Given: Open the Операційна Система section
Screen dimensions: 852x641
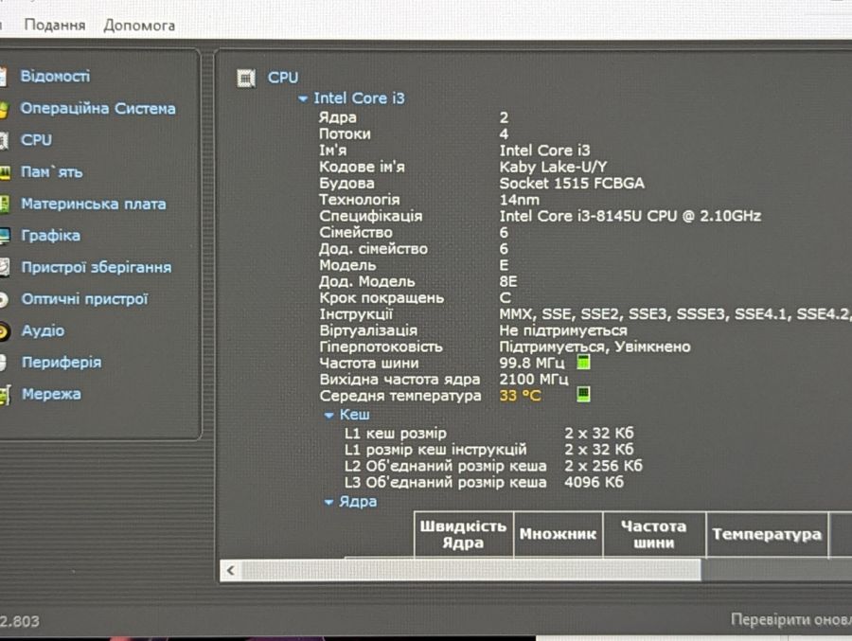Looking at the screenshot, I should 98,108.
